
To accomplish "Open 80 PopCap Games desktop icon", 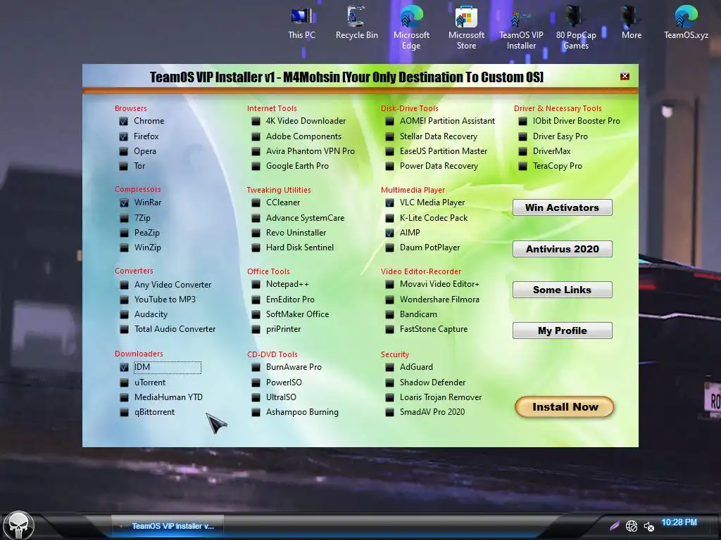I will (x=576, y=27).
